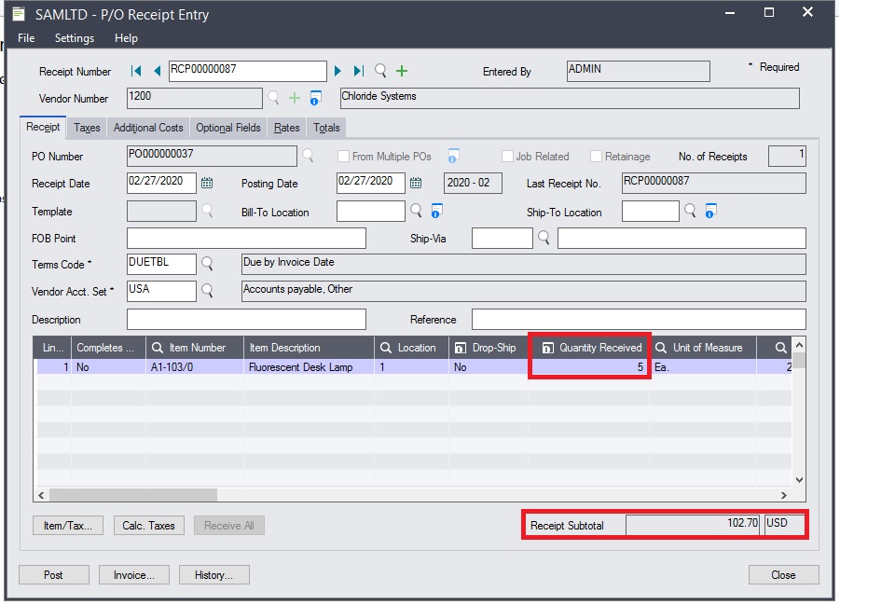Create new receipt with green plus

click(402, 71)
